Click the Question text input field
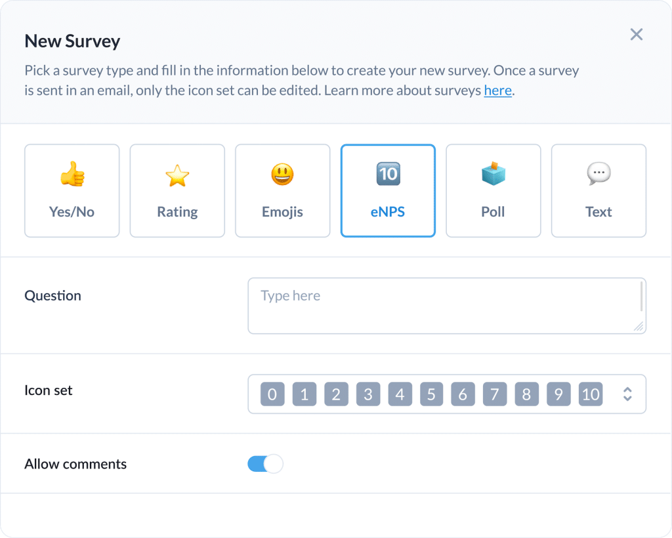The image size is (672, 538). click(x=446, y=306)
